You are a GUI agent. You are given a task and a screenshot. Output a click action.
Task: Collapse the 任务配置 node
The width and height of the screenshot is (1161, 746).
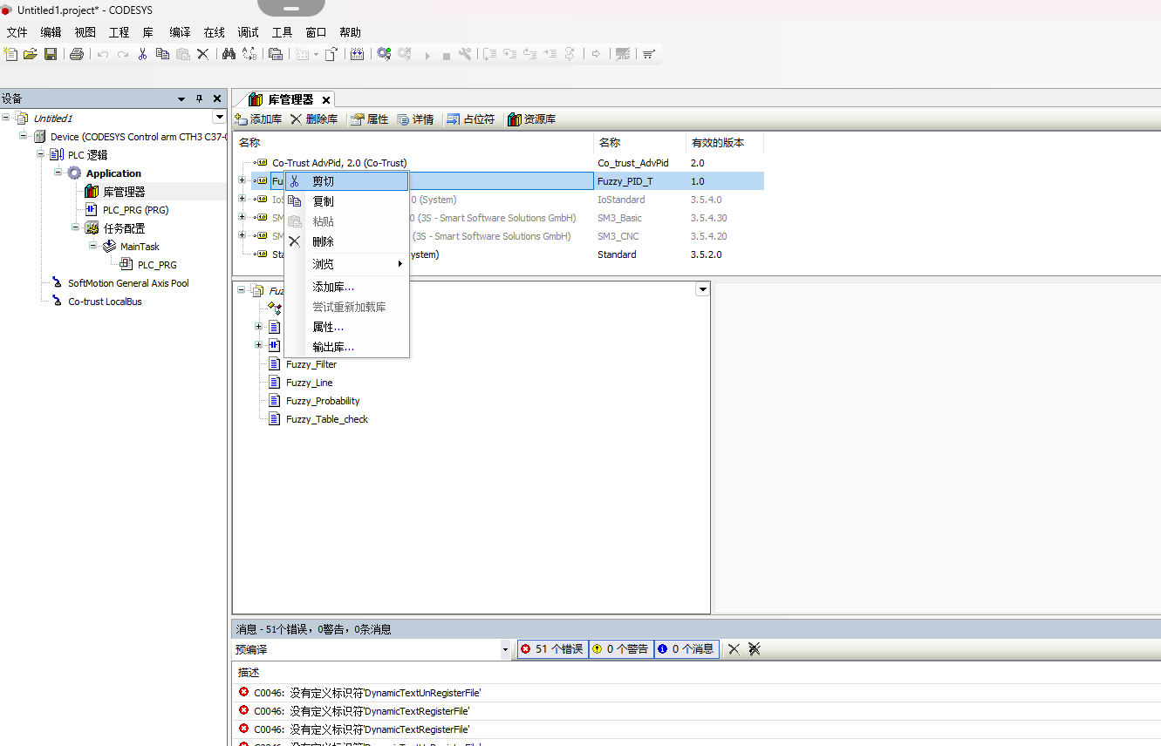click(x=76, y=227)
